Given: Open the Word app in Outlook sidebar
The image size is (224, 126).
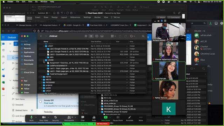Looking at the screenshot, I should [x=3, y=76].
